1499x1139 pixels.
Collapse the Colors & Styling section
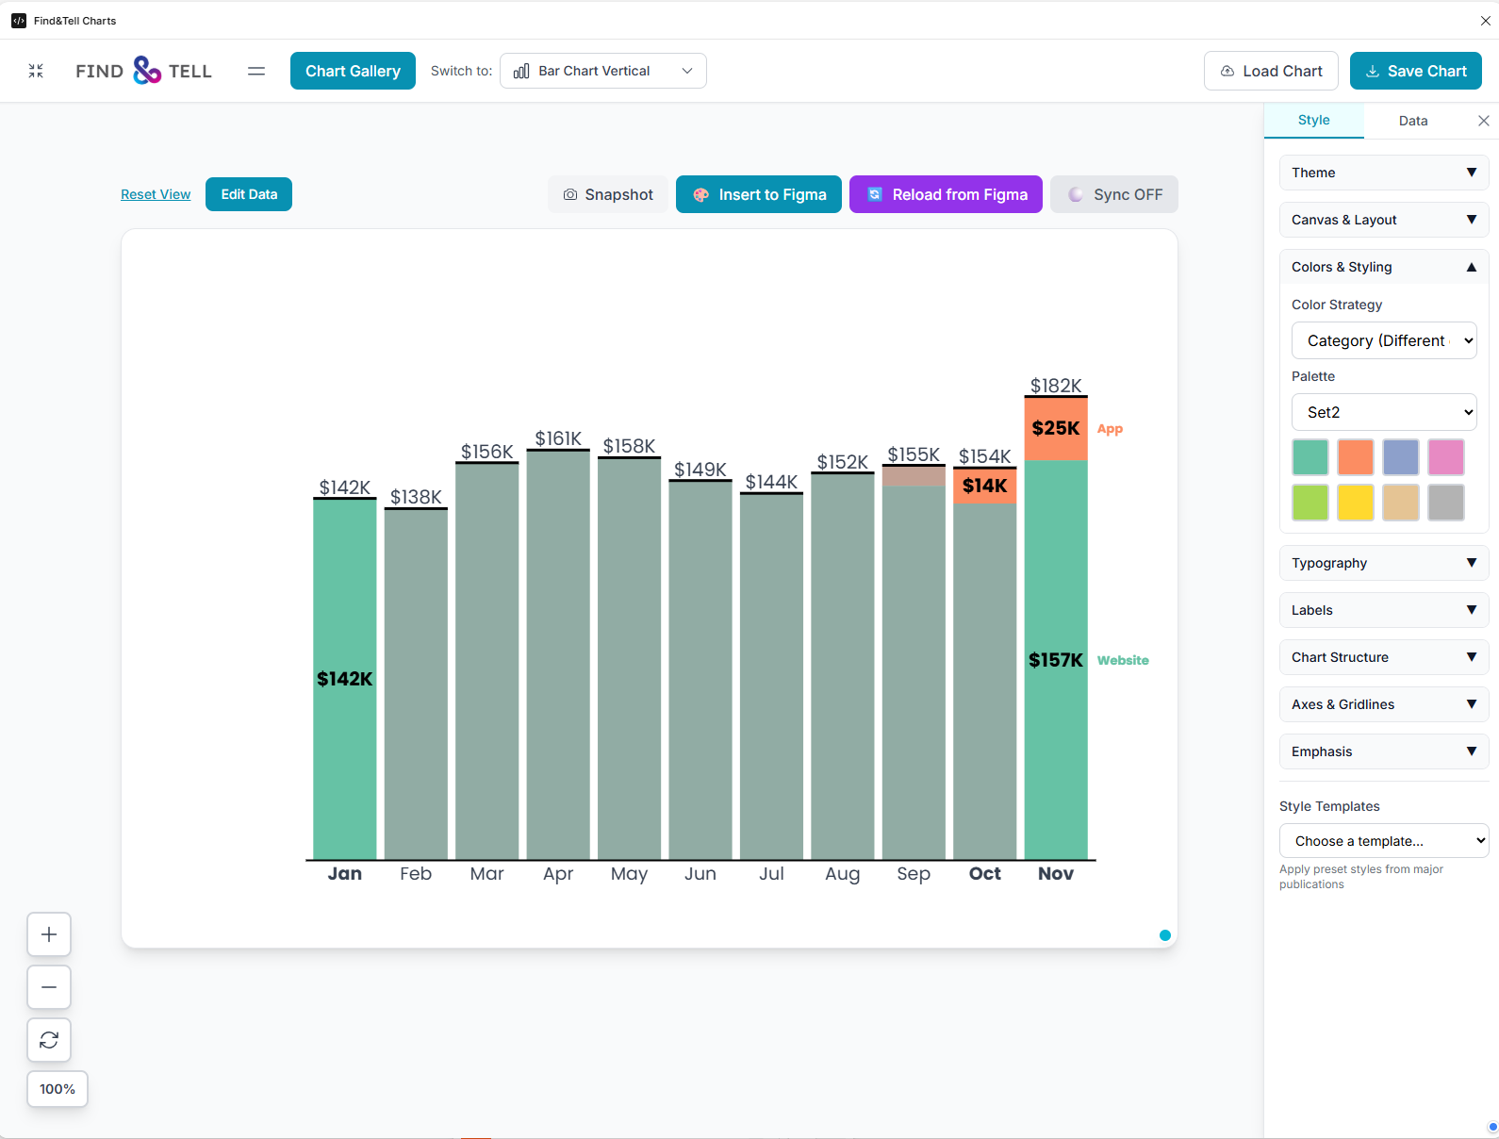tap(1383, 267)
